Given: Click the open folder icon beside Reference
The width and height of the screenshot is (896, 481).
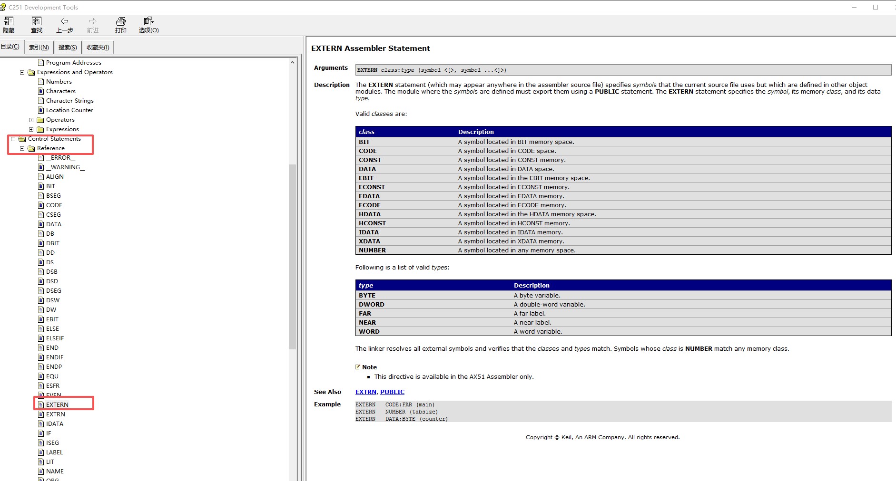Looking at the screenshot, I should click(x=31, y=148).
